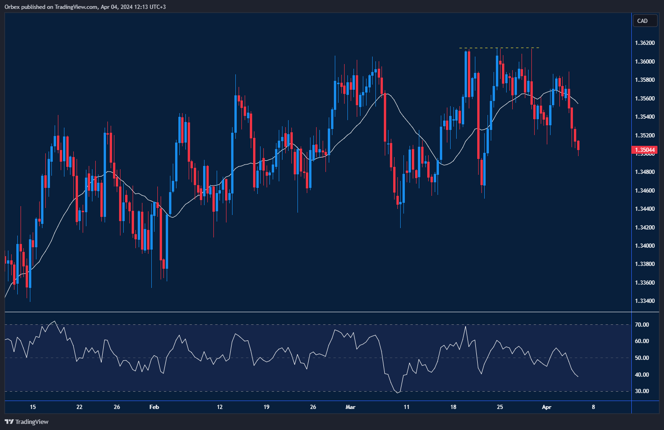Click the Mar label on the time axis
Screen dimensions: 664x430
(350, 407)
